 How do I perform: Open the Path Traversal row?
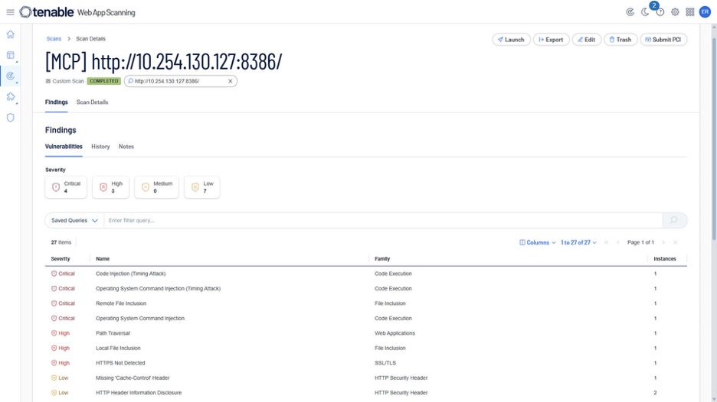click(x=366, y=333)
